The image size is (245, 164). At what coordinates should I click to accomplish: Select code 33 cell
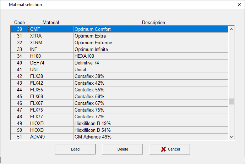20,49
